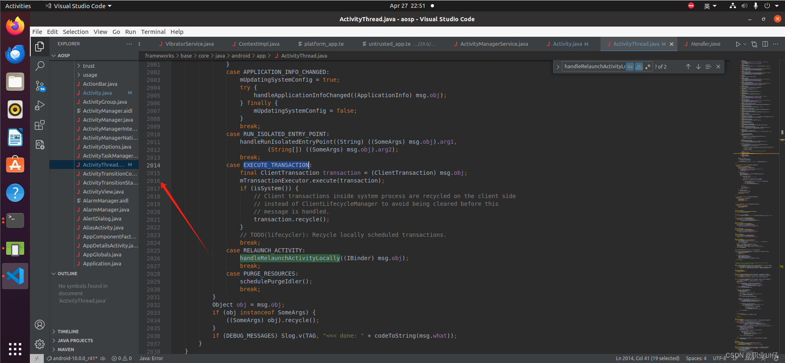Open the Explorer view in activity bar
The image size is (785, 363).
pos(40,47)
